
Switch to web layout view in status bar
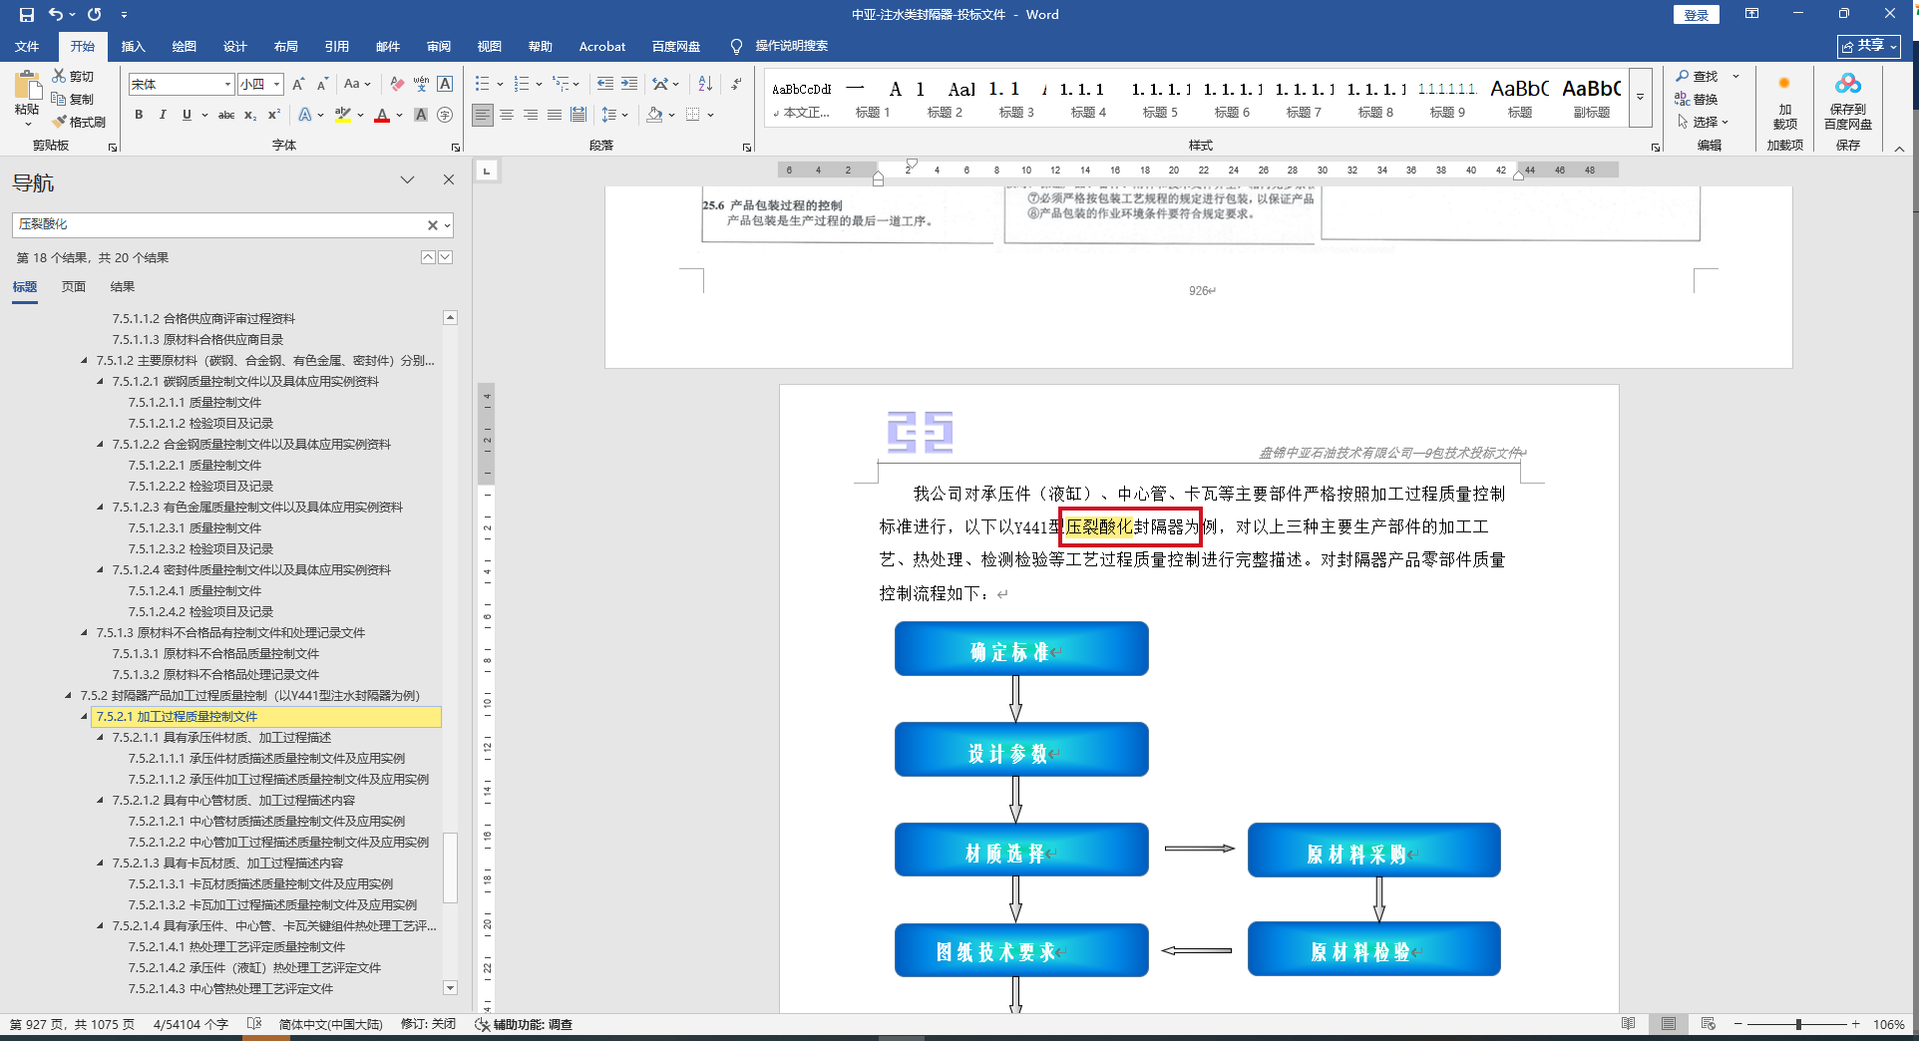coord(1708,1024)
